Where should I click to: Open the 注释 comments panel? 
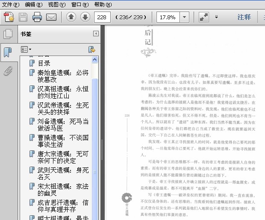pyautogui.click(x=244, y=17)
